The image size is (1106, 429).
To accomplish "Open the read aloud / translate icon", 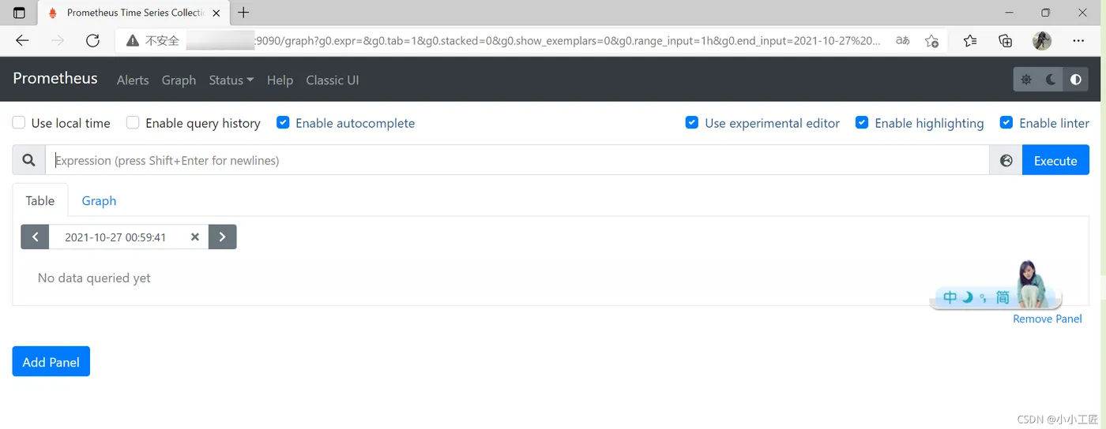I will (902, 41).
